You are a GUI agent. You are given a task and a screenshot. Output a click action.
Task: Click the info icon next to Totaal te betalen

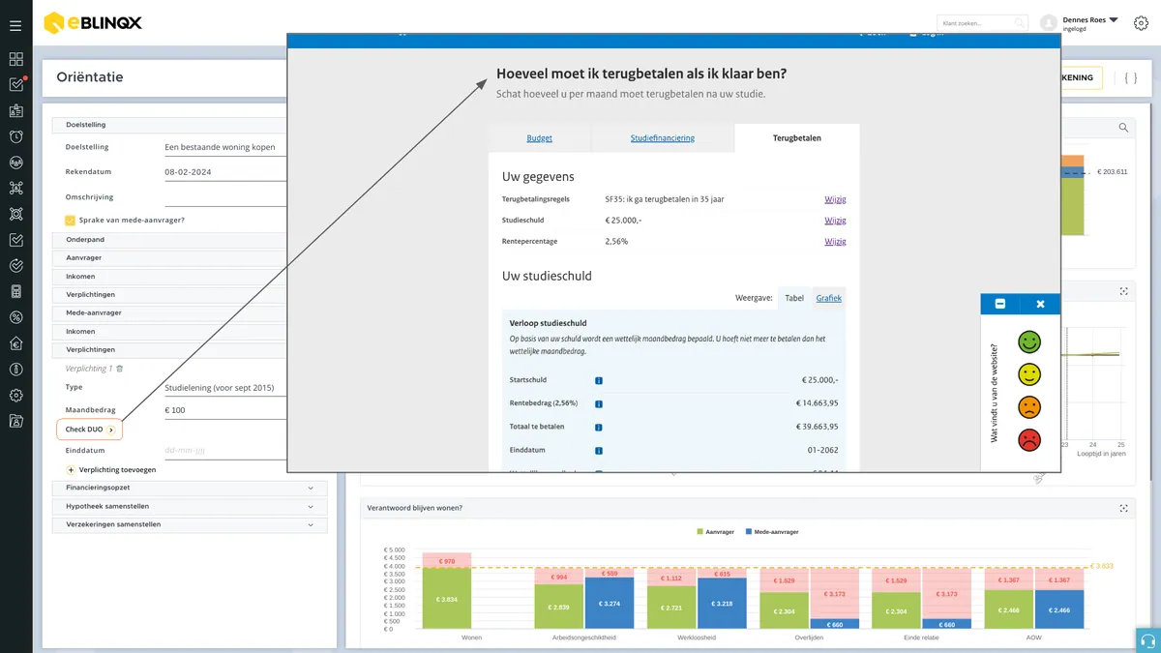tap(599, 427)
